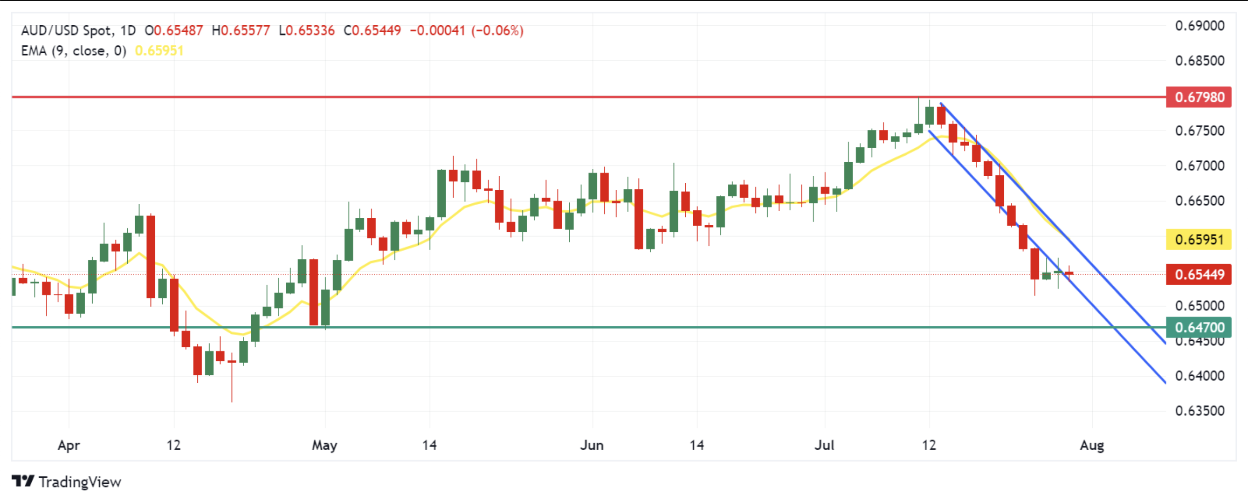Viewport: 1248px width, 502px height.
Task: Click the high value H0.65577 in header
Action: 241,30
